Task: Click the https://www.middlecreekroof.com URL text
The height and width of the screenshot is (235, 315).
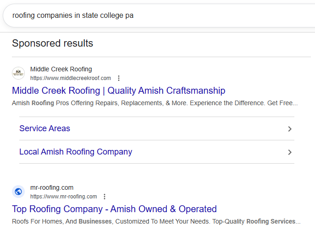Action: 71,78
